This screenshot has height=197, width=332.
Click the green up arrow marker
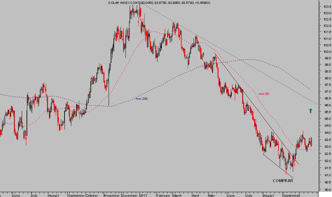point(311,111)
